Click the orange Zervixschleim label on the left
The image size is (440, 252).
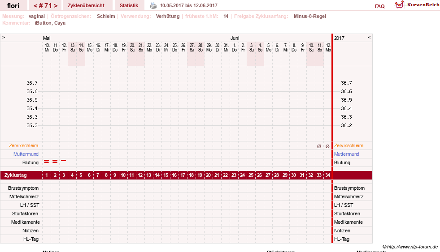(23, 145)
